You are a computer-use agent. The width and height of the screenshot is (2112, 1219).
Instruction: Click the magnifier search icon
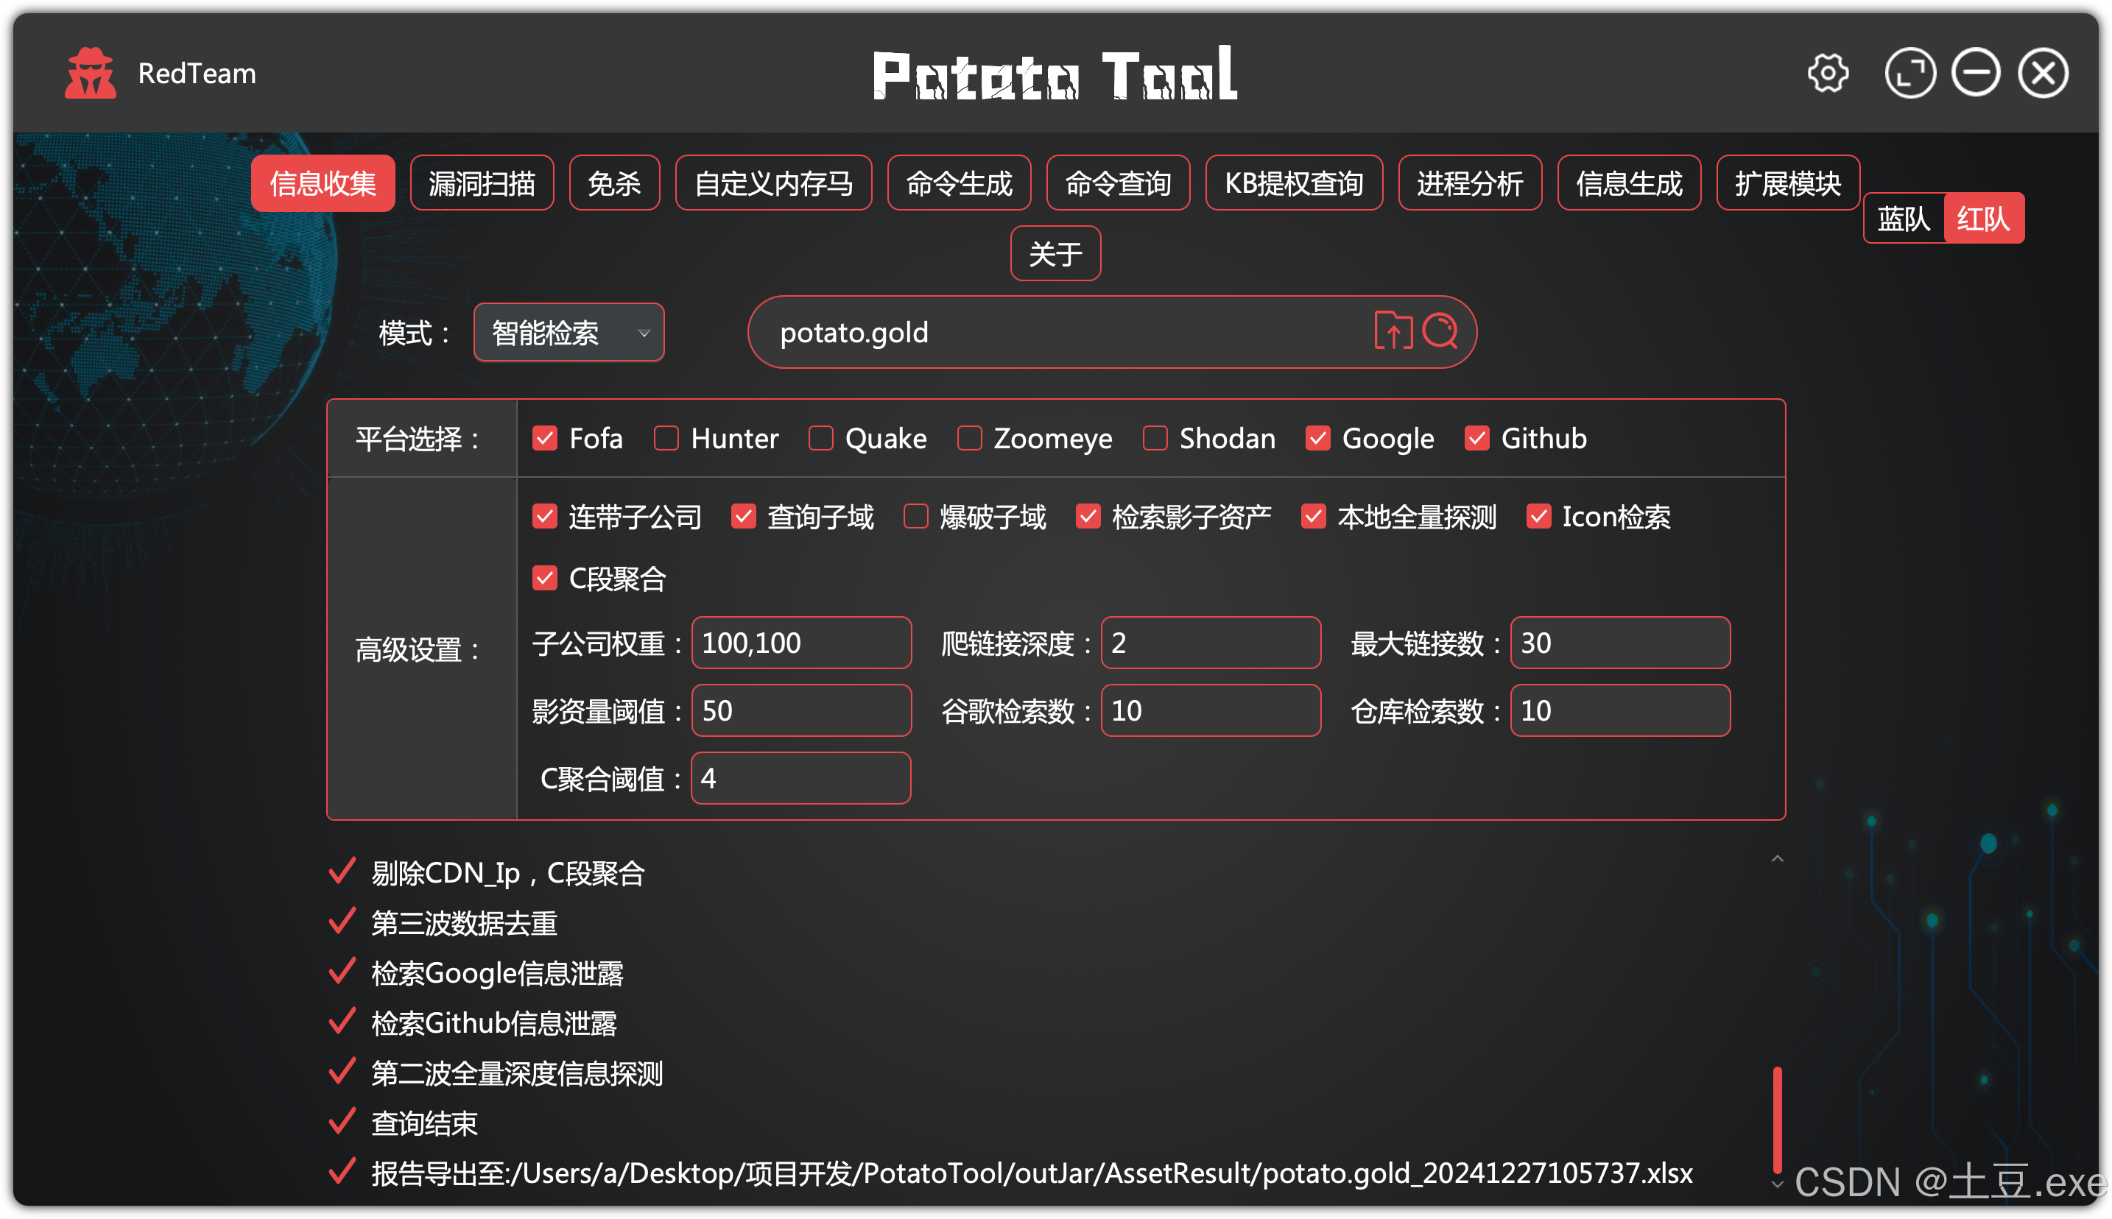[1440, 331]
